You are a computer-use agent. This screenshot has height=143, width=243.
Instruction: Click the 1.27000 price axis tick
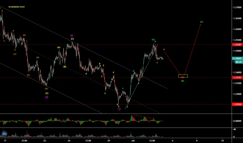click(237, 7)
